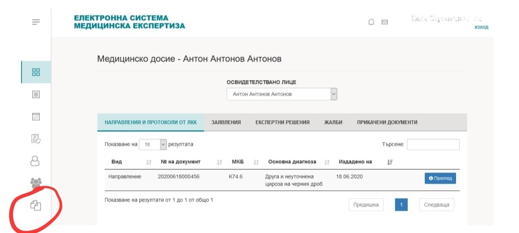This screenshot has width=519, height=233.
Task: Go to the Следваща page
Action: click(x=436, y=205)
